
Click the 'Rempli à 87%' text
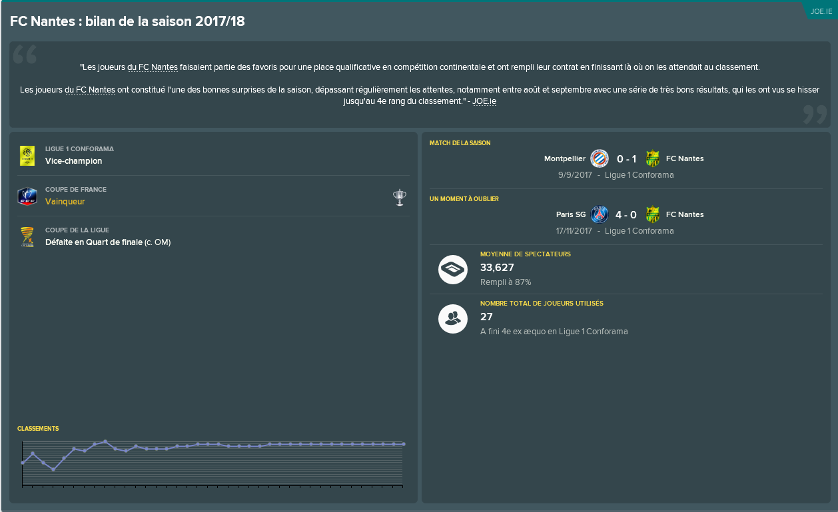tap(506, 282)
